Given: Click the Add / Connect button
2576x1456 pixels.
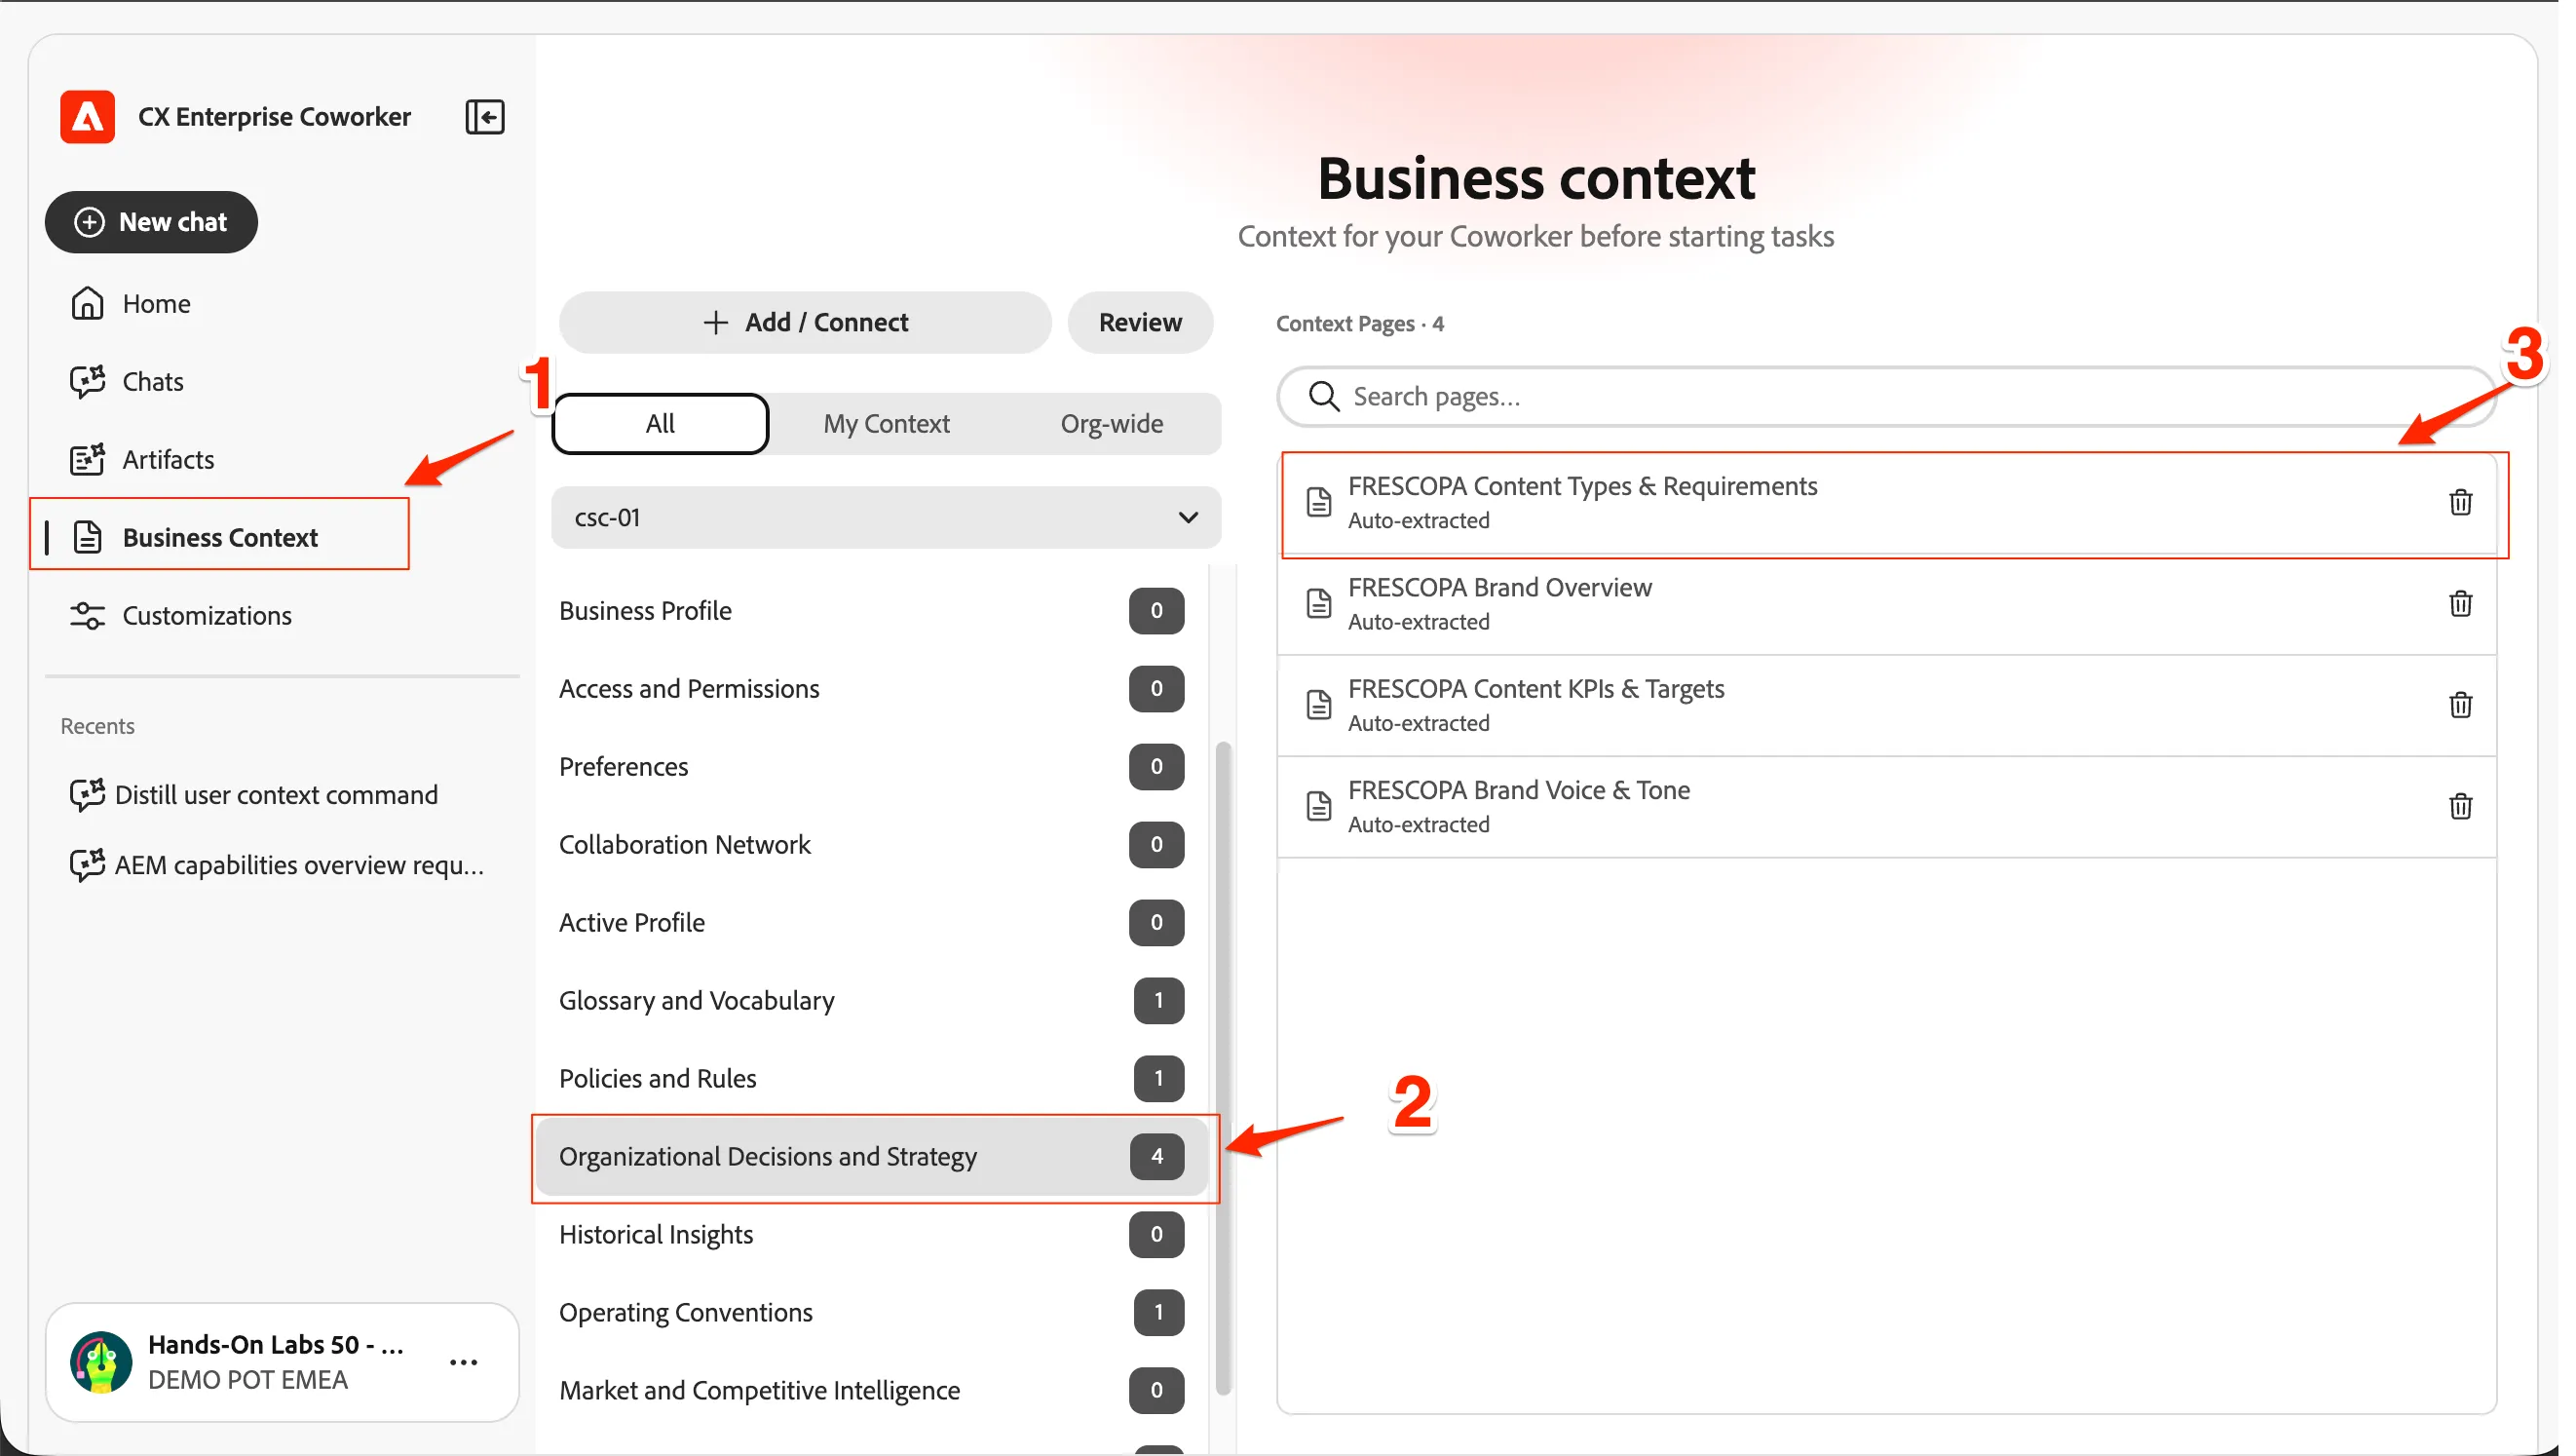Looking at the screenshot, I should pyautogui.click(x=805, y=322).
